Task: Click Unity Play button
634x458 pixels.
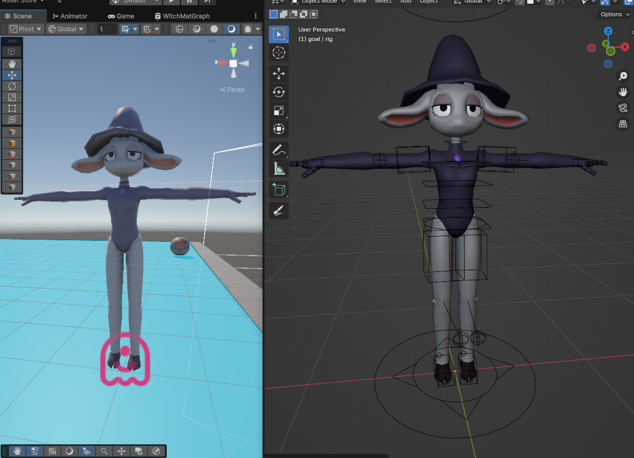Action: pos(171,2)
